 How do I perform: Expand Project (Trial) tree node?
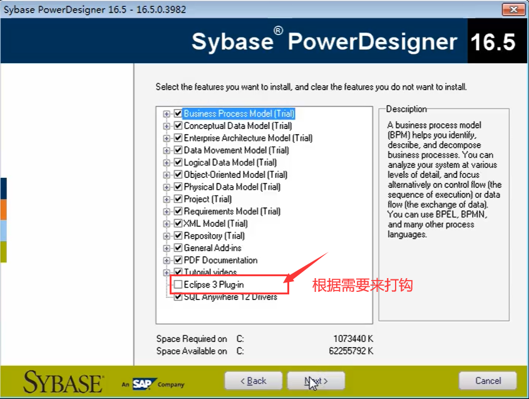click(x=167, y=199)
